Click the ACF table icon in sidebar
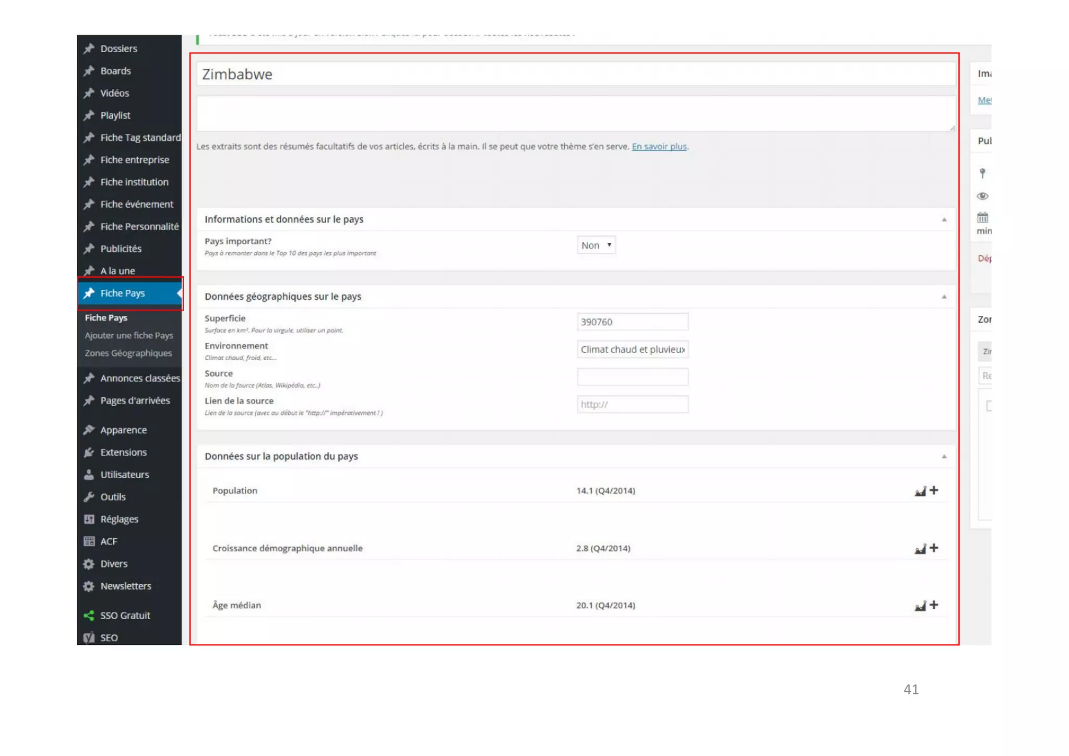 point(89,541)
